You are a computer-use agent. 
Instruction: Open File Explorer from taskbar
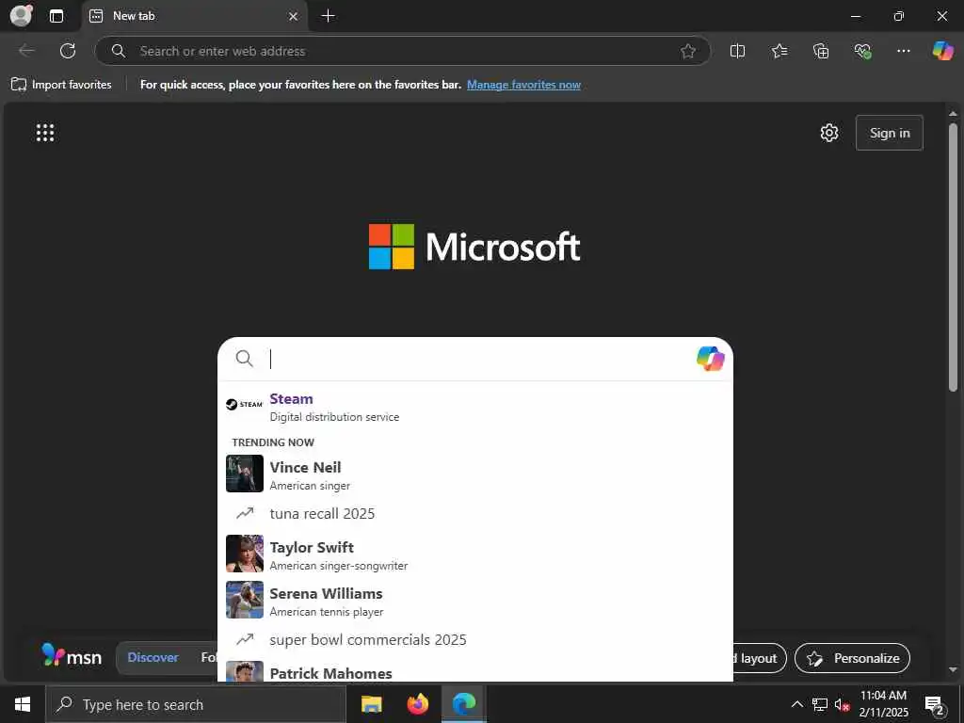[371, 704]
